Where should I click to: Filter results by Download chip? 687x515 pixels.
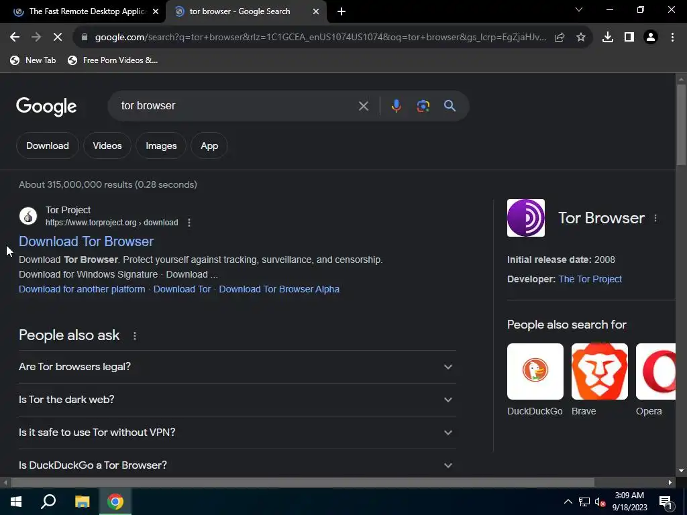click(x=48, y=146)
